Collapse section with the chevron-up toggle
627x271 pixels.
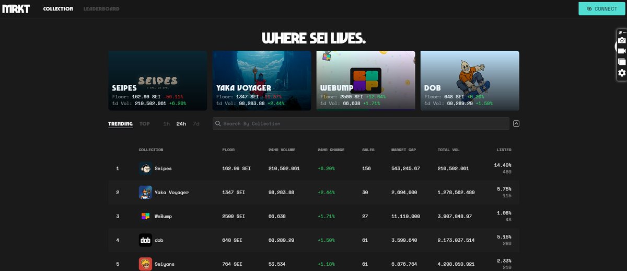(x=516, y=123)
